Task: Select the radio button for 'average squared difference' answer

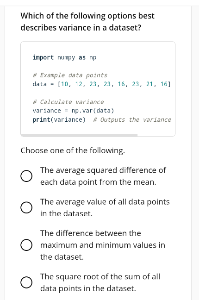Action: pos(26,176)
